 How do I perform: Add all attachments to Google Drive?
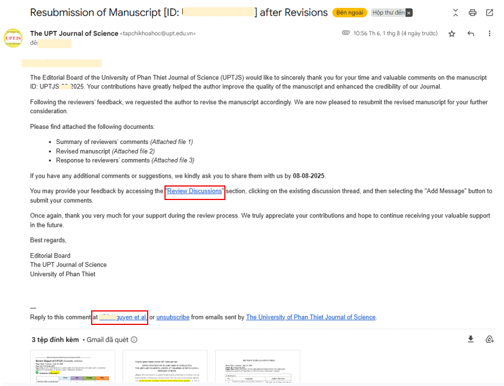point(489,339)
